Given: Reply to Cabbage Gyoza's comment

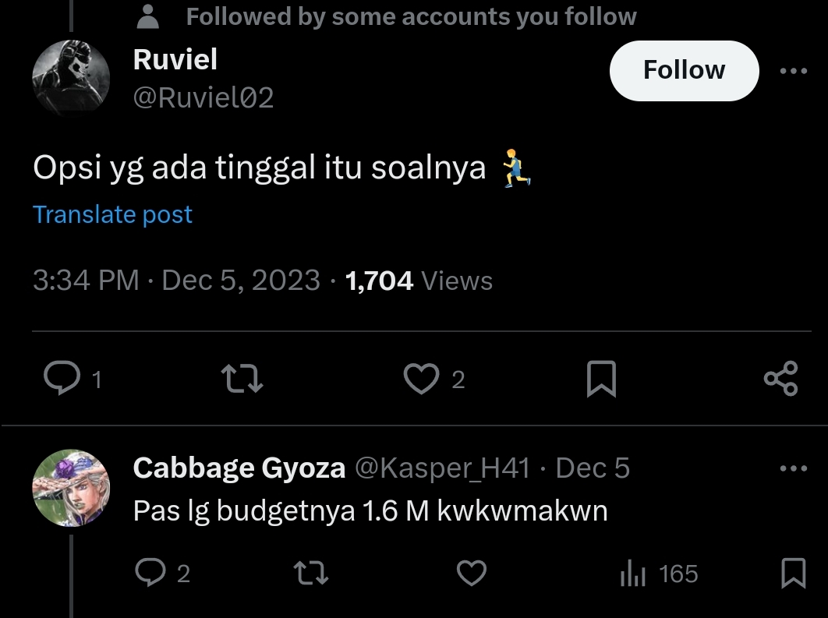Looking at the screenshot, I should coord(148,574).
